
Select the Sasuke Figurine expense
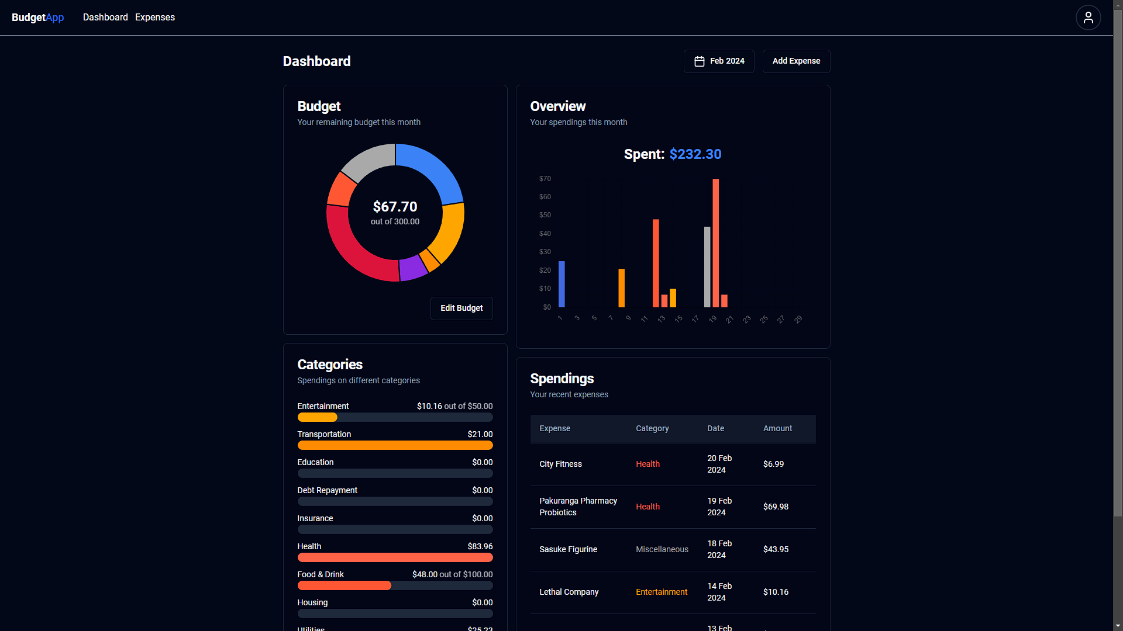673,550
